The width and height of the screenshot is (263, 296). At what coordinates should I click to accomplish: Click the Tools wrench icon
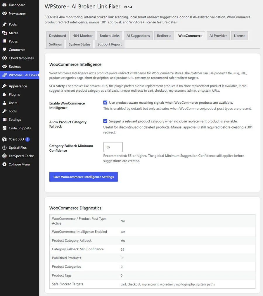(4, 111)
